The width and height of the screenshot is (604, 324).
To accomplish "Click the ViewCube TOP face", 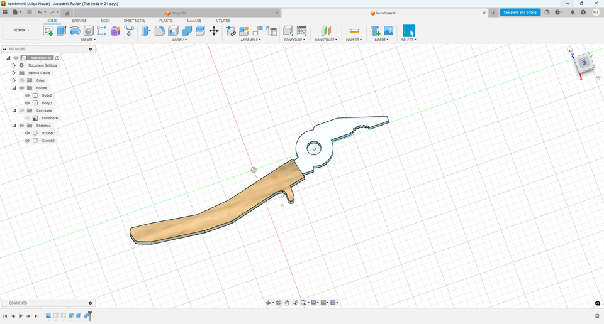I will tap(583, 62).
